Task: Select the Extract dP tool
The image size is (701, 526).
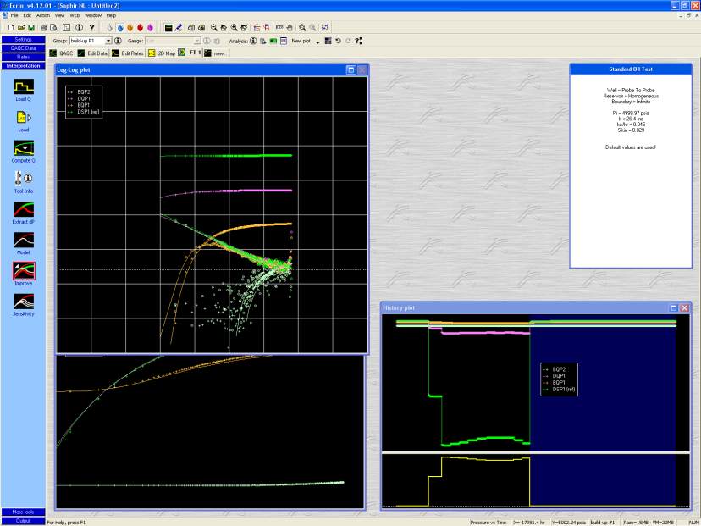Action: click(24, 209)
